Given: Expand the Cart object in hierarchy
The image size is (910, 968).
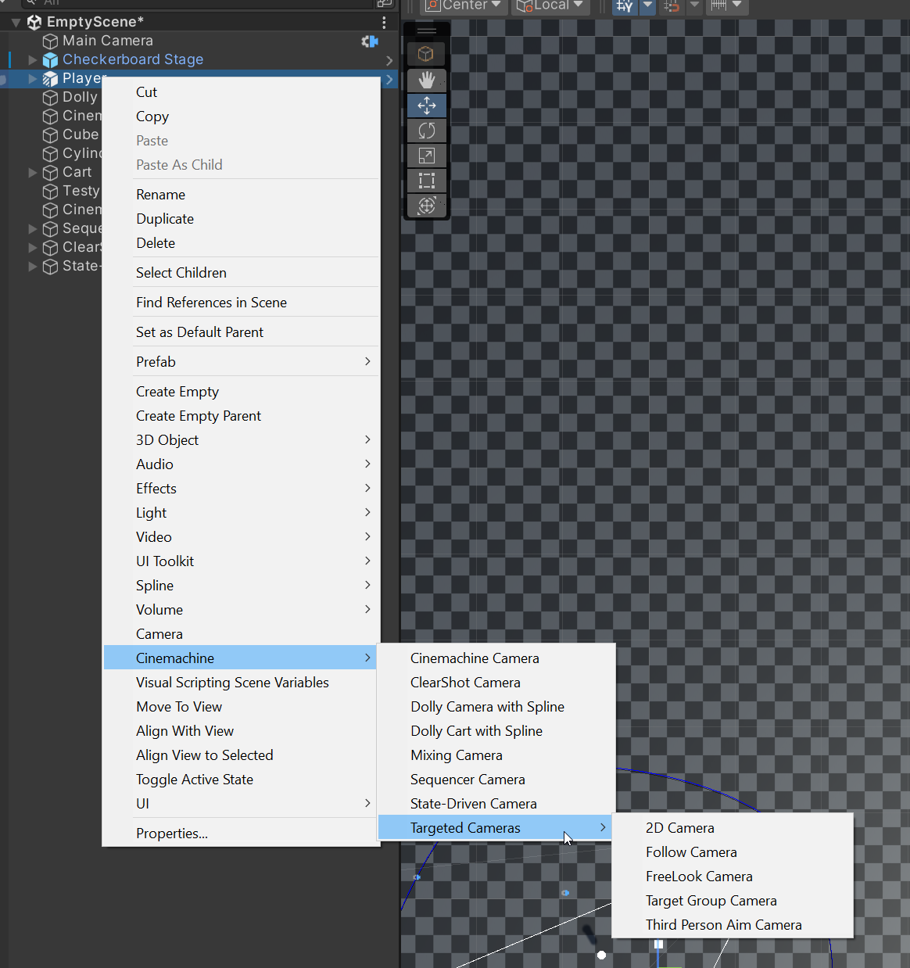Looking at the screenshot, I should point(32,172).
